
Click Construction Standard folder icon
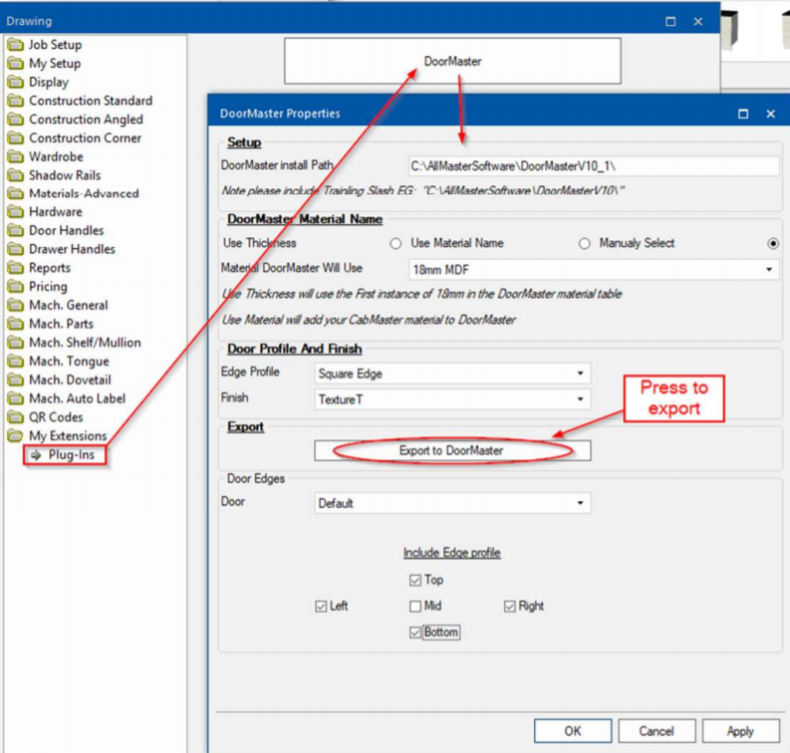click(x=16, y=101)
